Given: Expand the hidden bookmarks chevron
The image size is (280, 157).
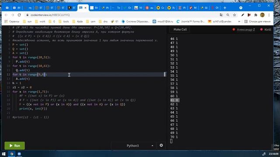Looking at the screenshot, I should (239, 21).
